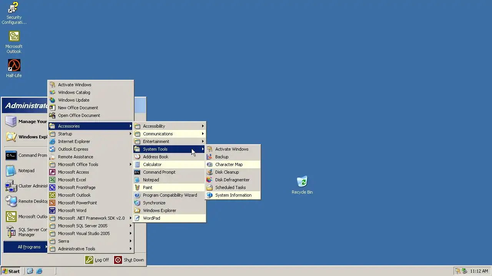492x276 pixels.
Task: Choose New Office Document
Action: [91, 108]
